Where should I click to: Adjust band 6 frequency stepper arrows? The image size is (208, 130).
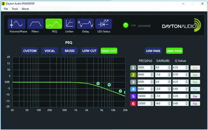(152, 103)
